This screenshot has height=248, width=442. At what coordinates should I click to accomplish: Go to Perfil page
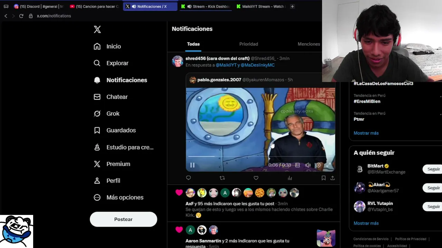coord(107,181)
